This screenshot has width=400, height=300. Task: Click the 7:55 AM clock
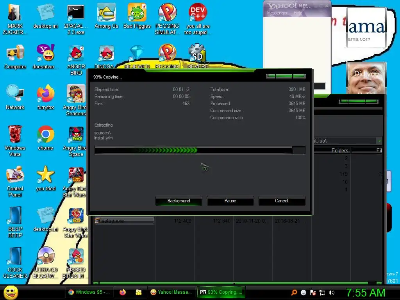point(366,293)
